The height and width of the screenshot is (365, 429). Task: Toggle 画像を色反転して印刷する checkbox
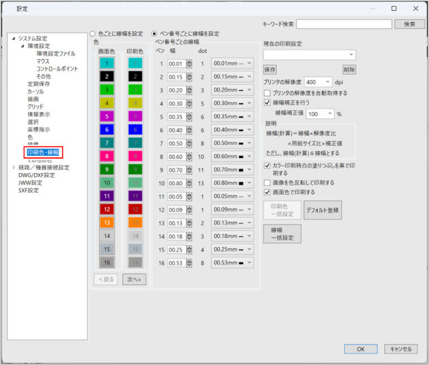point(267,182)
